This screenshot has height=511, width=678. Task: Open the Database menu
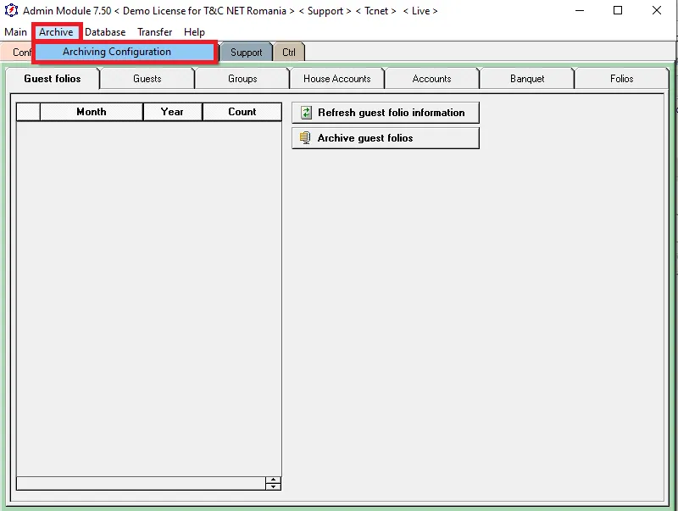tap(105, 32)
